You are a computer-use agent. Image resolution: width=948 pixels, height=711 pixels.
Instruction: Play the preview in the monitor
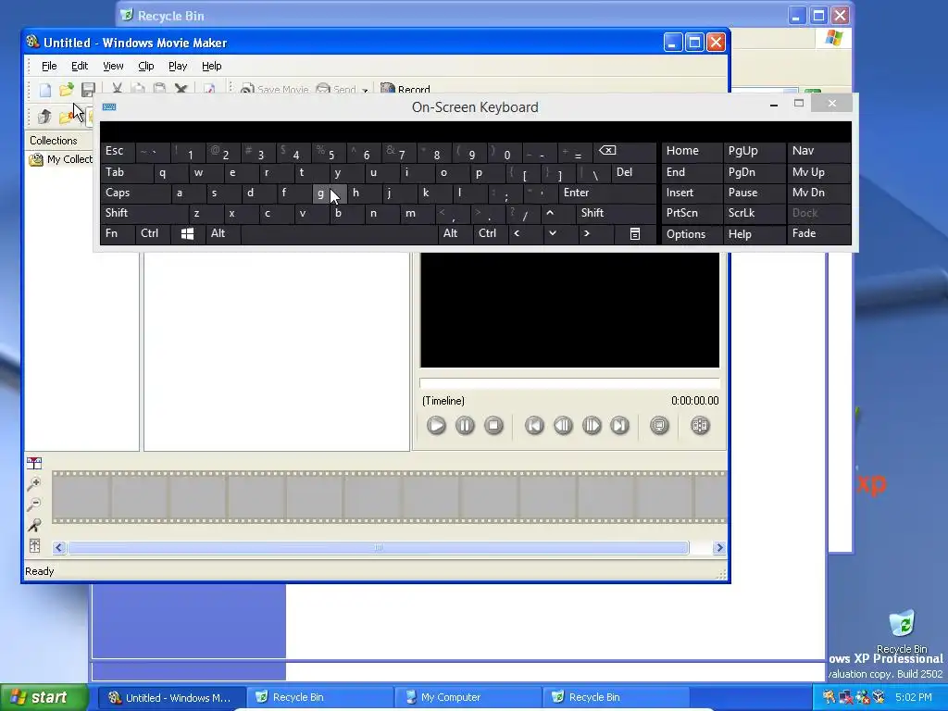click(436, 426)
